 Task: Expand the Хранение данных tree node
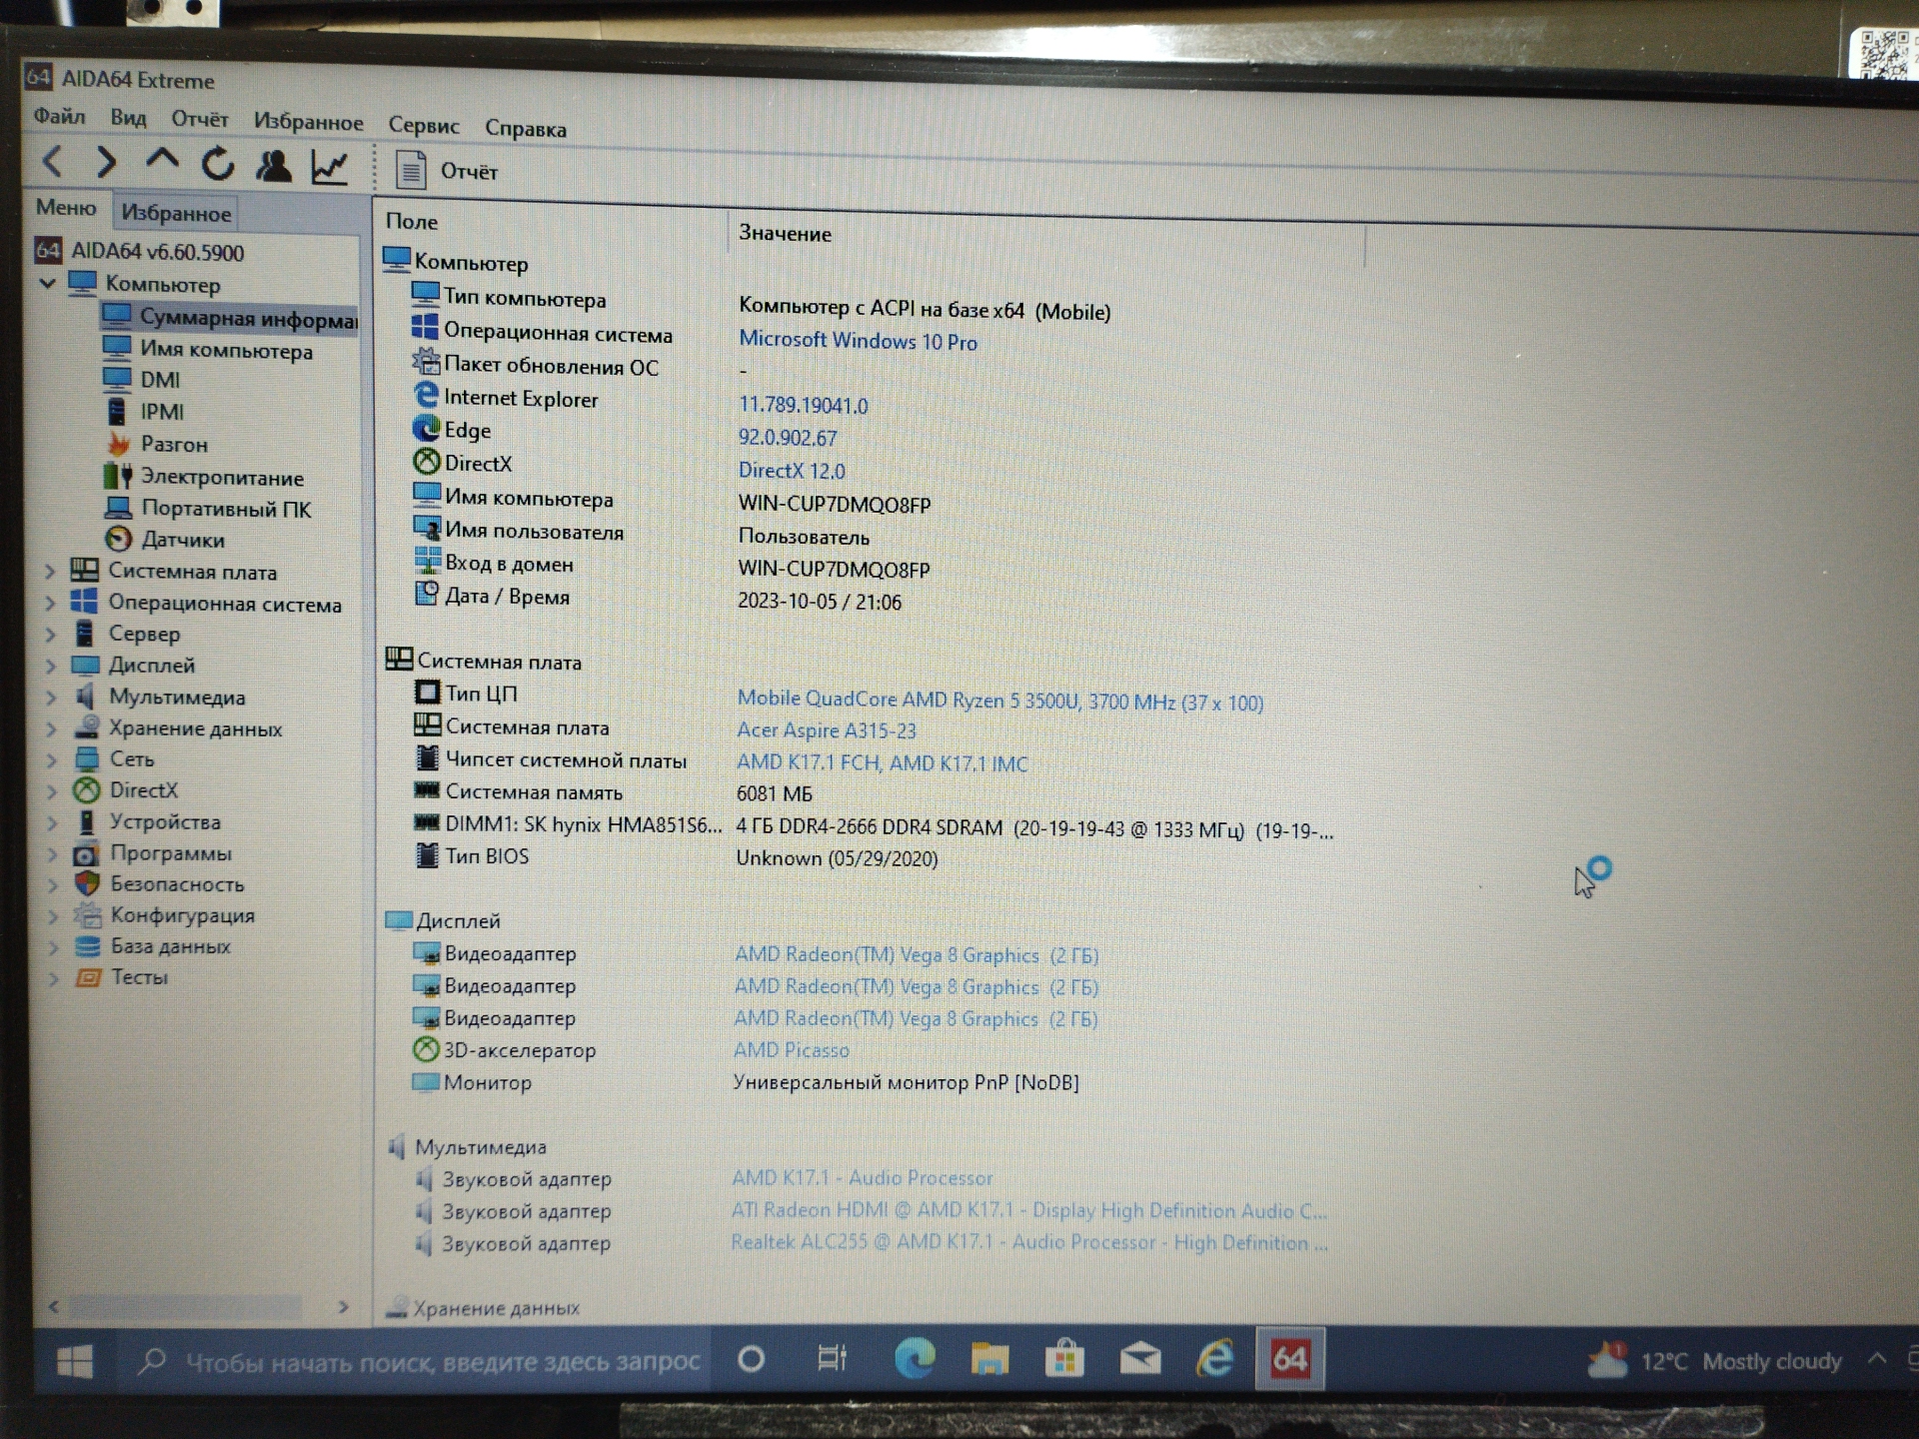pos(52,728)
